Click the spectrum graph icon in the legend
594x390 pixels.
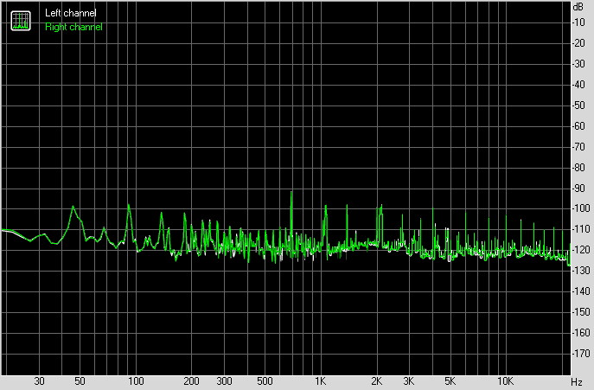pos(21,21)
